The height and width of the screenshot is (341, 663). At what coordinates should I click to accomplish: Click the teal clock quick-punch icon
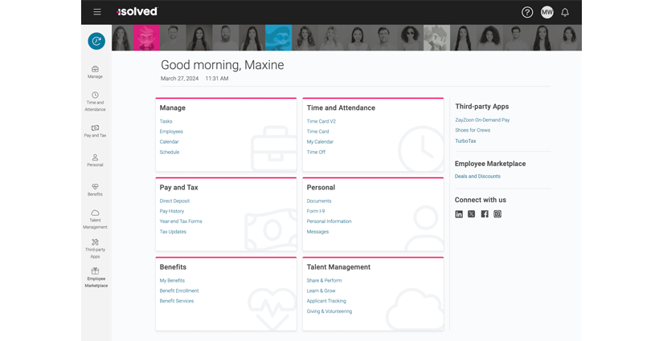pos(96,41)
